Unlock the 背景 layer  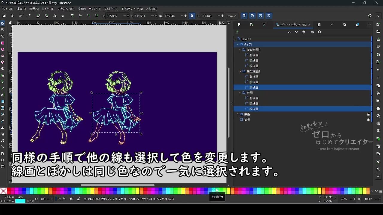tap(368, 119)
